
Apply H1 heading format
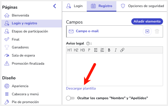click(70, 50)
